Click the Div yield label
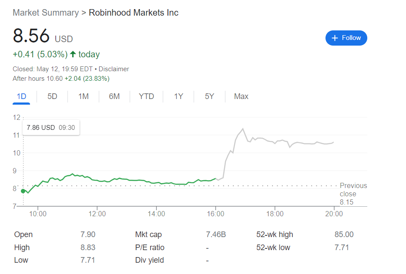The width and height of the screenshot is (406, 274). point(149,260)
